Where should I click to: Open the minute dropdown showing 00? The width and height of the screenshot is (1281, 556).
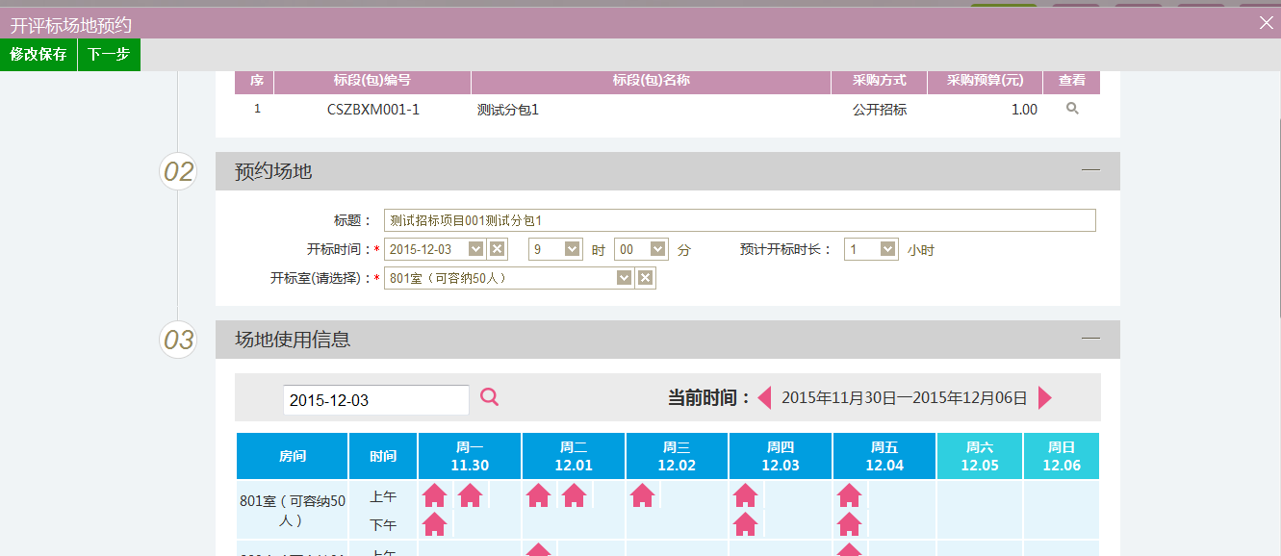[657, 249]
